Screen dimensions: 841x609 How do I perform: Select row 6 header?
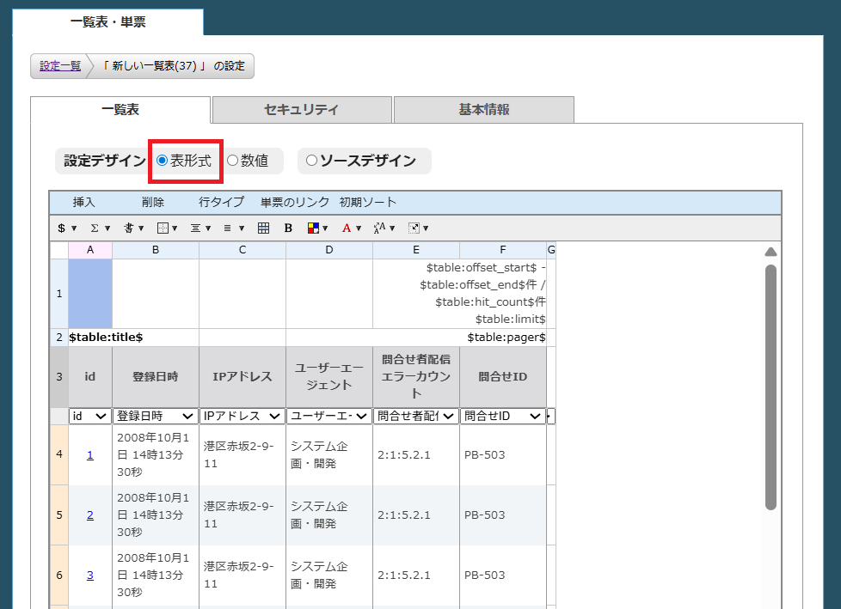click(59, 576)
